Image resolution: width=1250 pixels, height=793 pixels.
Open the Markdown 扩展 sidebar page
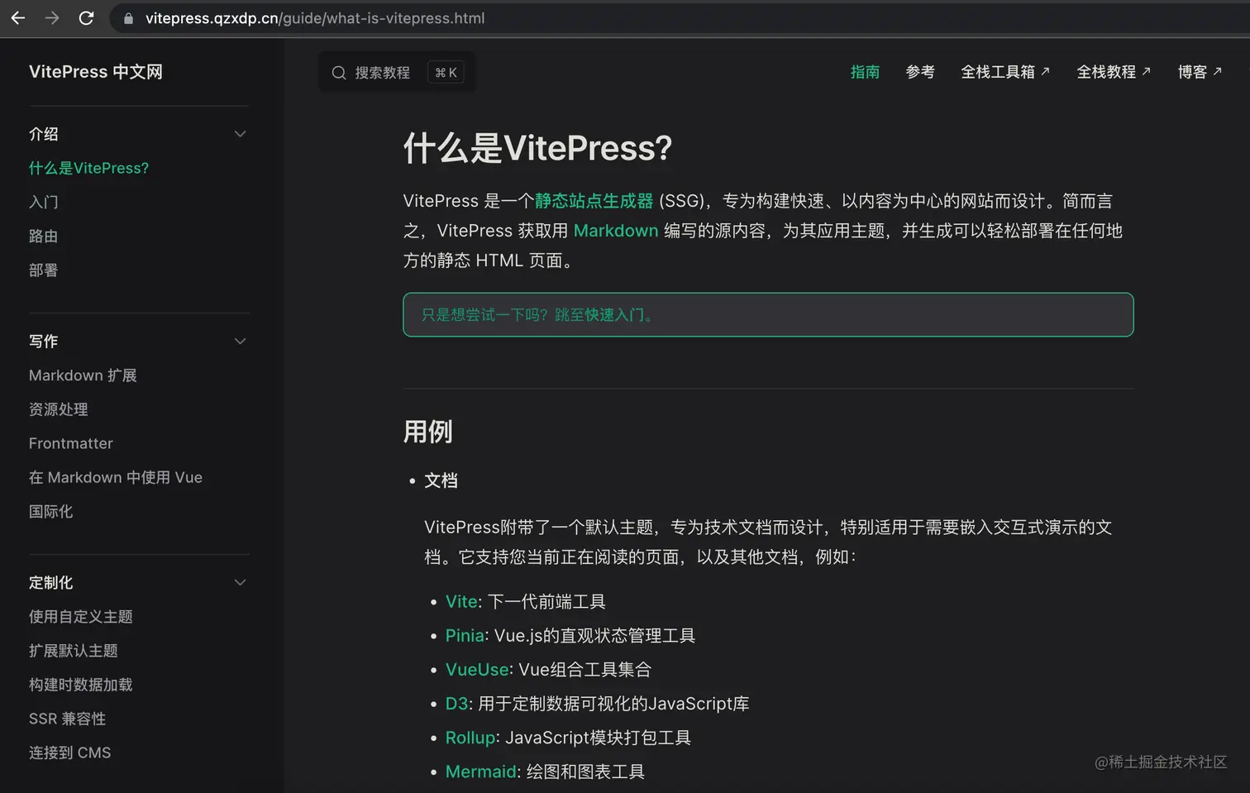(x=83, y=375)
